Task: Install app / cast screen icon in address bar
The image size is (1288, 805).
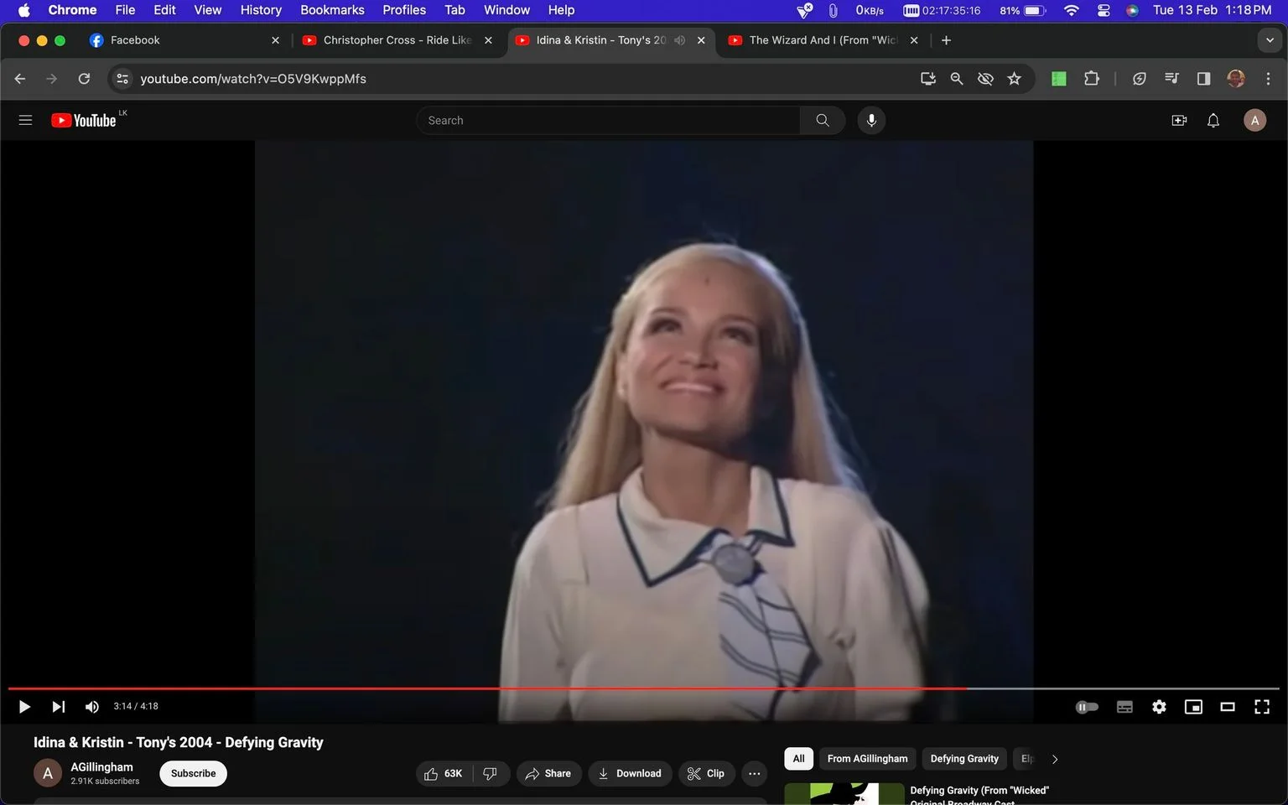Action: [928, 79]
